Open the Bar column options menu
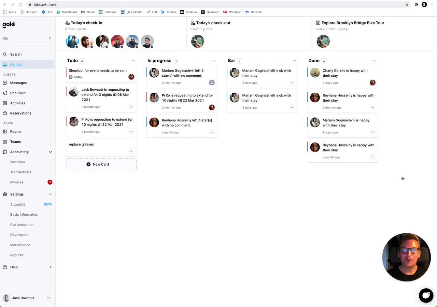The width and height of the screenshot is (437, 307). click(294, 61)
